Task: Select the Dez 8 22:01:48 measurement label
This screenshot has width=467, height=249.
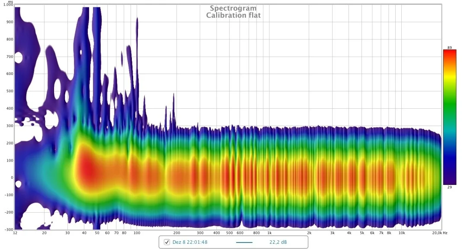Action: click(x=190, y=242)
